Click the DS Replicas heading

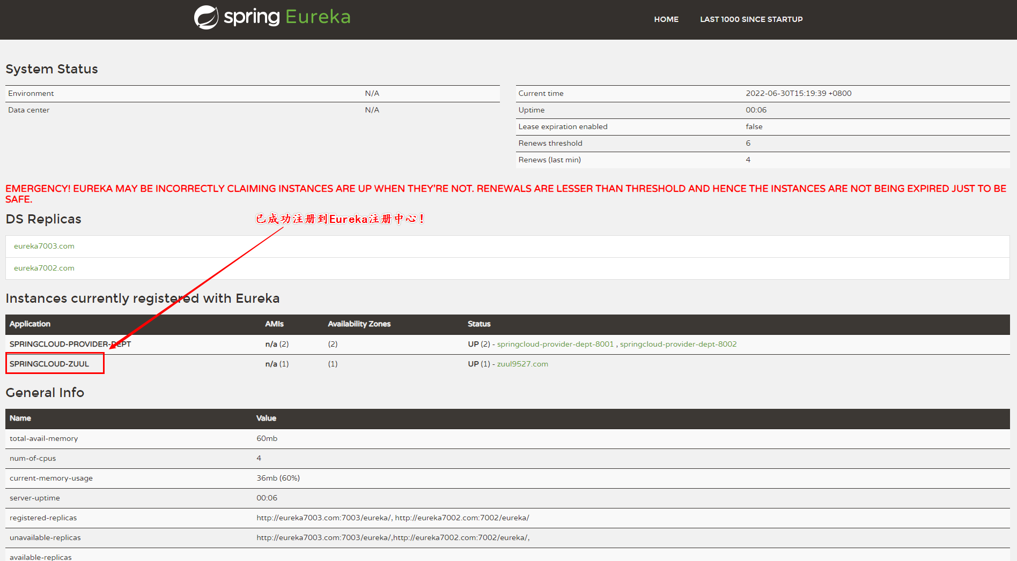43,219
